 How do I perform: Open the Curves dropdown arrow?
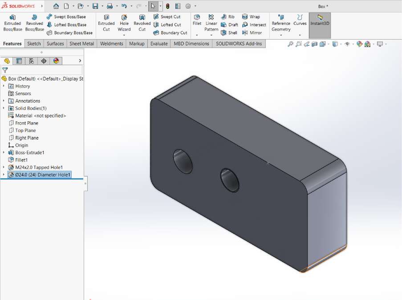tap(300, 35)
